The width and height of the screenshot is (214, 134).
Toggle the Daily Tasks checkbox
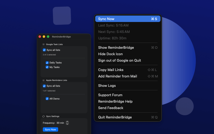(x=47, y=63)
